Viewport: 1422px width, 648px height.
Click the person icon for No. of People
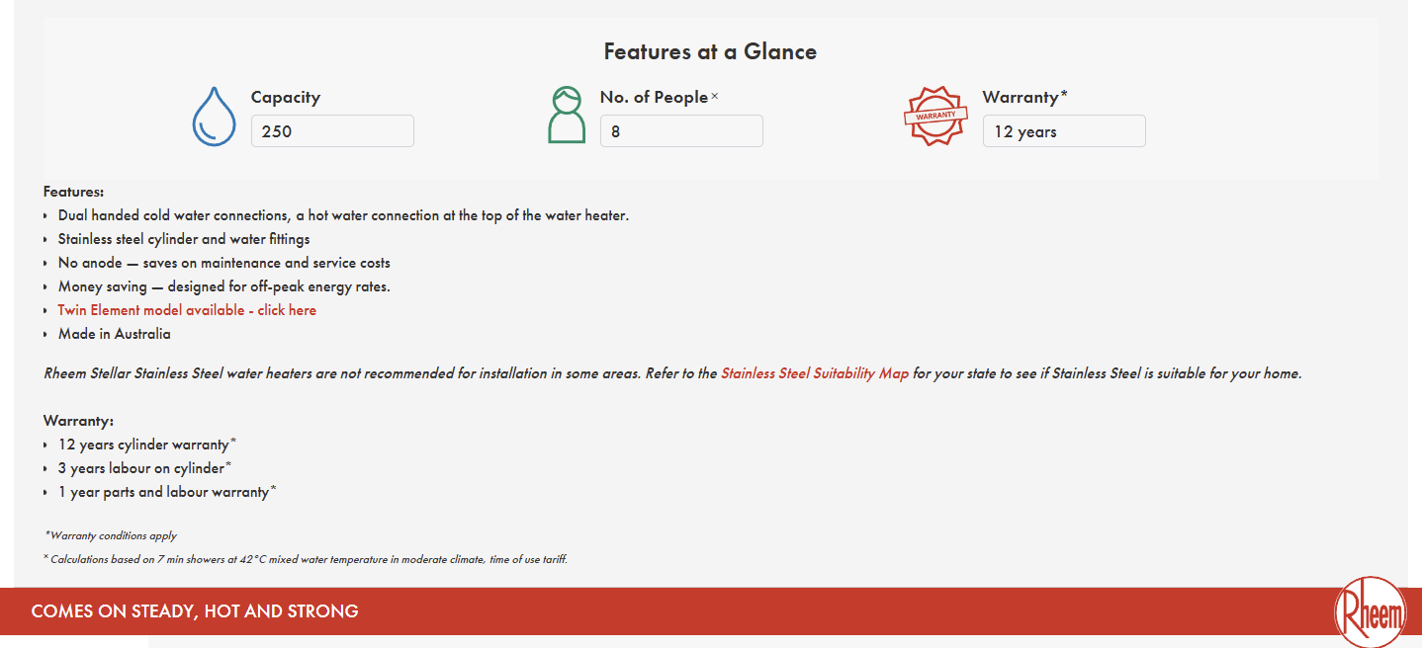point(567,116)
